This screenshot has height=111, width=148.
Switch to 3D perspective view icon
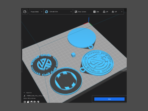25,102
